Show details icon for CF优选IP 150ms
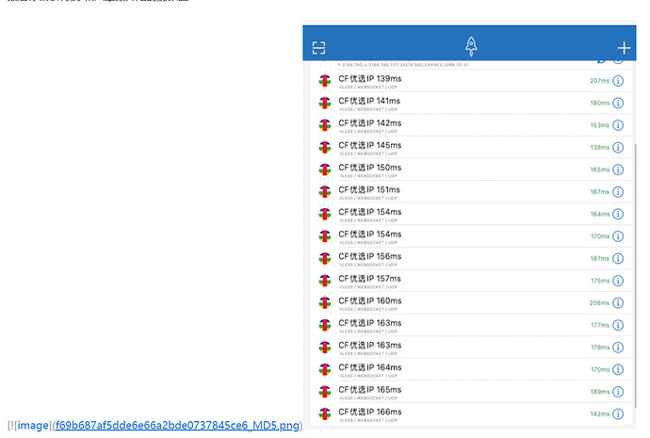Viewport: 650px width, 438px height. (x=618, y=170)
